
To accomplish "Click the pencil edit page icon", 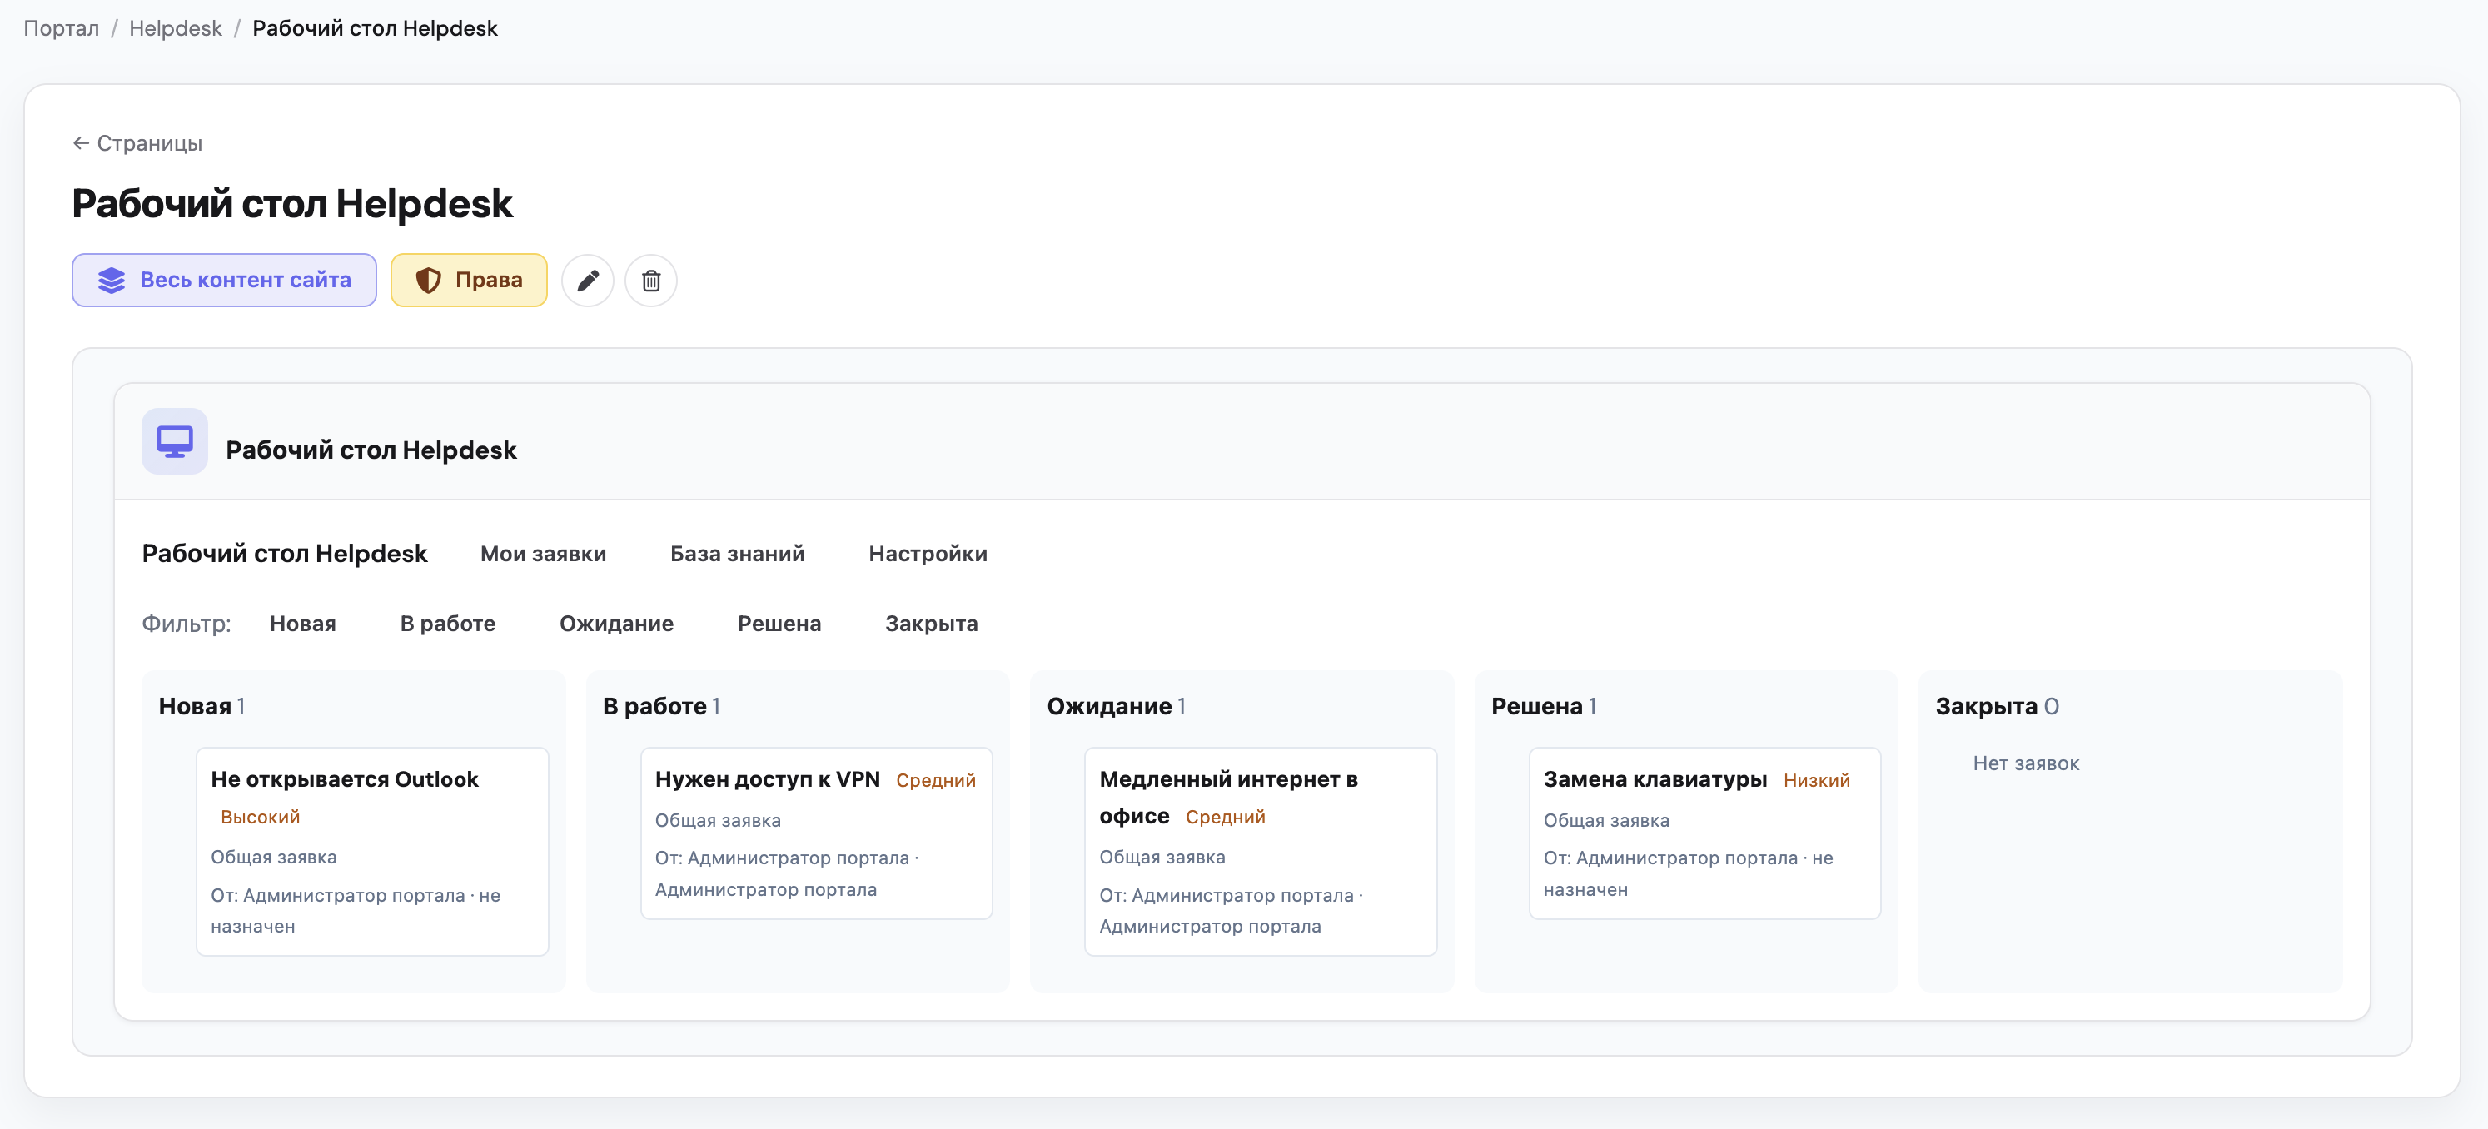I will tap(587, 280).
